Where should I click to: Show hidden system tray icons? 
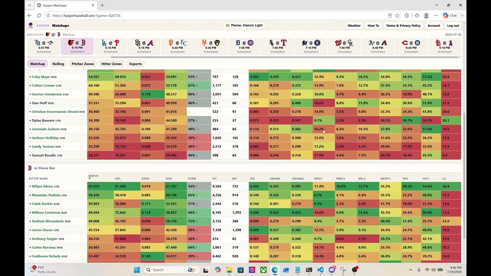(x=410, y=270)
